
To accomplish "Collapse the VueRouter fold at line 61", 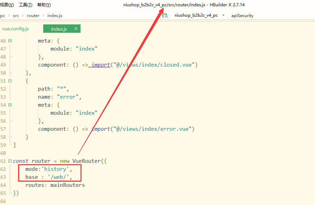I will 10,161.
